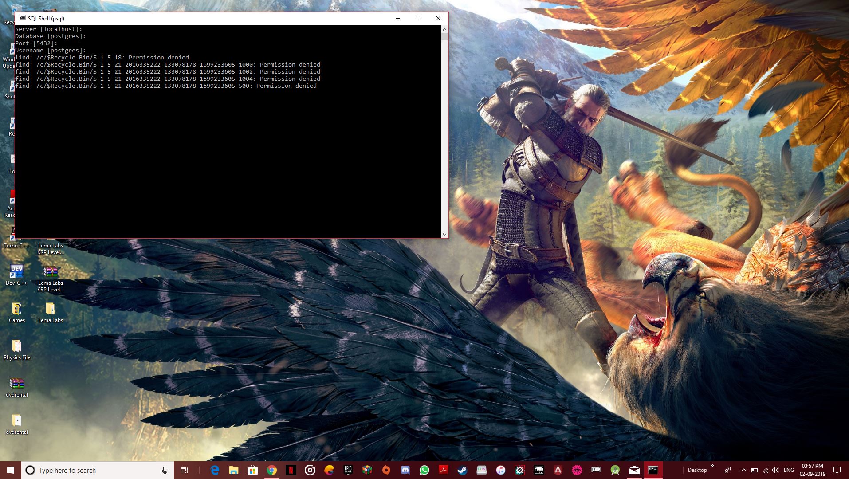Viewport: 849px width, 479px height.
Task: Open Epic Games Launcher in taskbar
Action: (348, 470)
